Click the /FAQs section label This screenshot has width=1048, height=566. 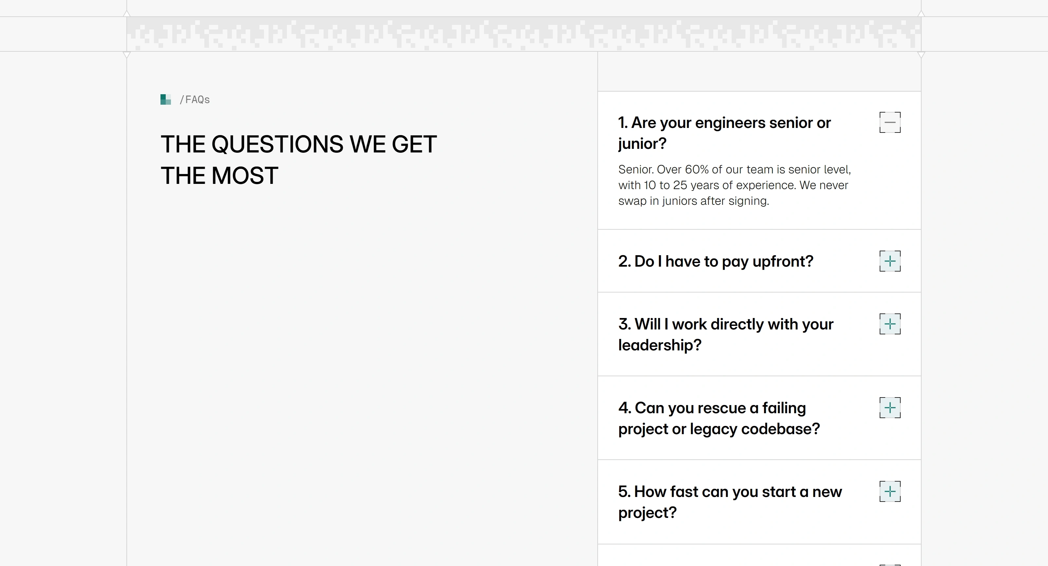point(195,99)
